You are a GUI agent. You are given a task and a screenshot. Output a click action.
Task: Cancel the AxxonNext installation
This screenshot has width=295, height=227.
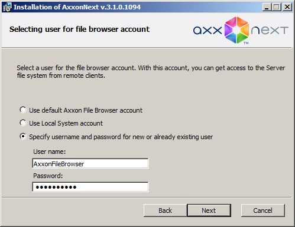[x=263, y=210]
